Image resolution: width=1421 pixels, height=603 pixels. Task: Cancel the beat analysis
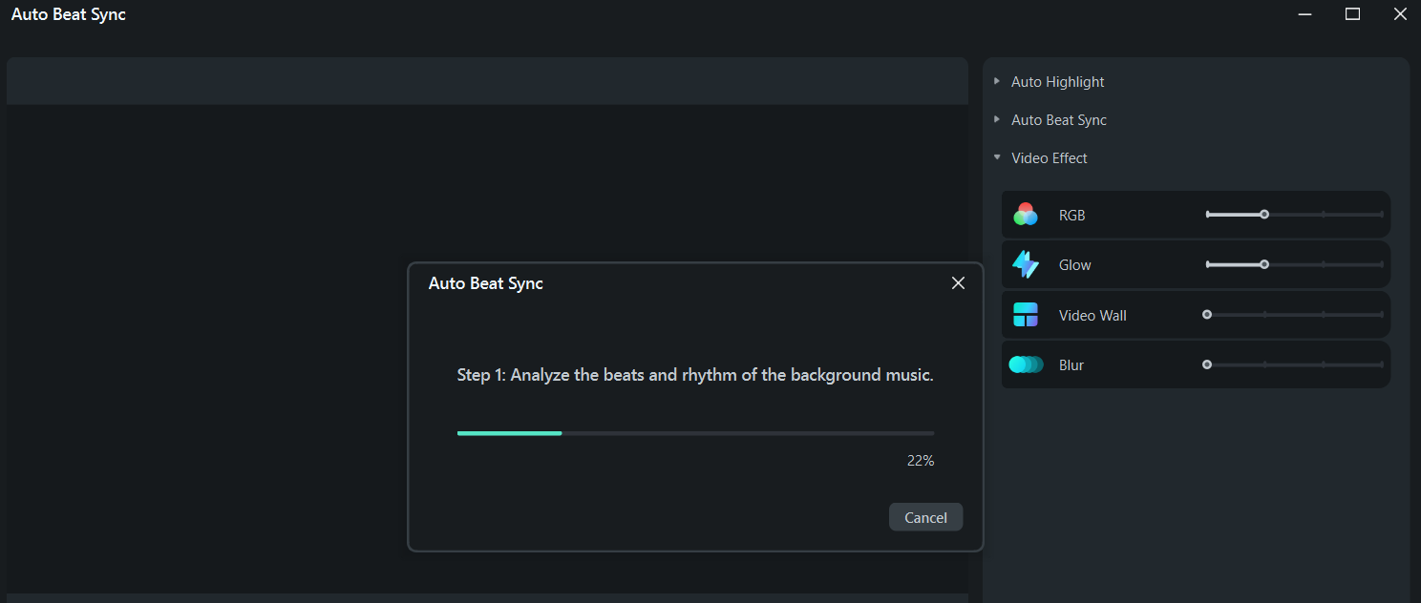925,517
